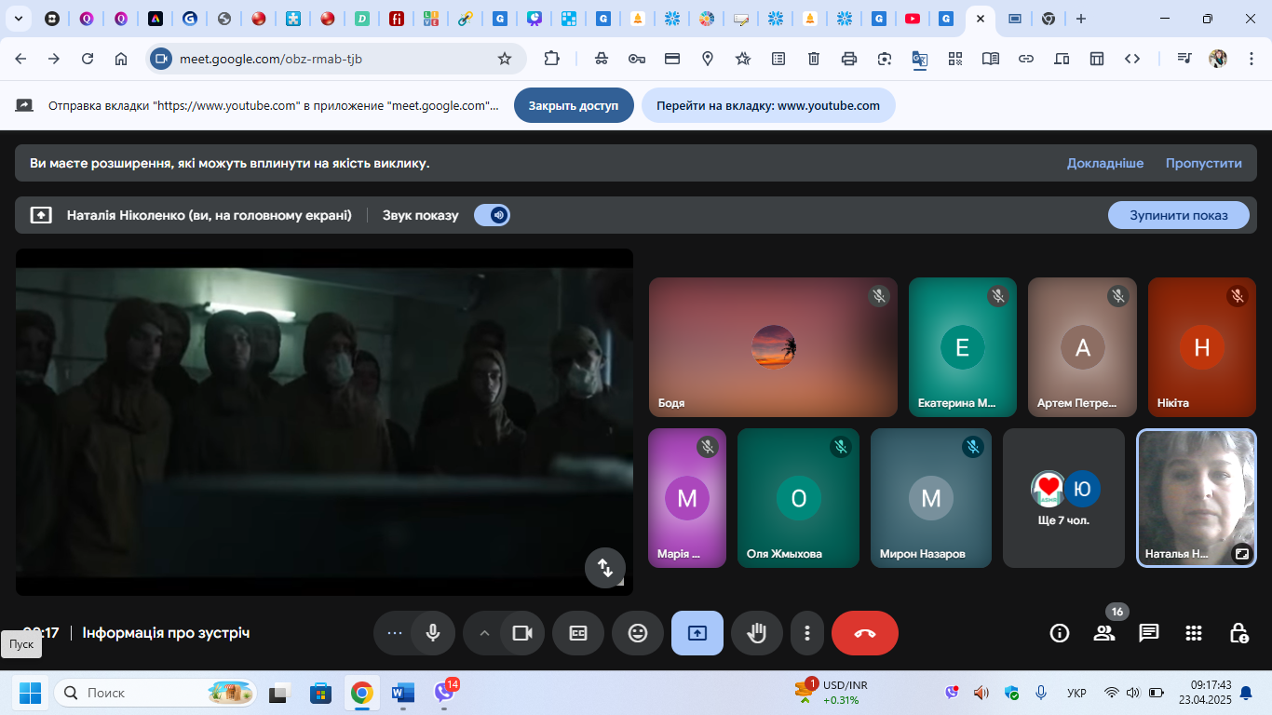Expand the tab search chevron

18,19
